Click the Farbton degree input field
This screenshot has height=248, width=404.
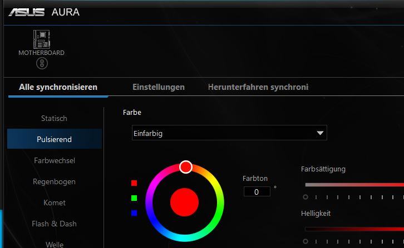point(257,192)
